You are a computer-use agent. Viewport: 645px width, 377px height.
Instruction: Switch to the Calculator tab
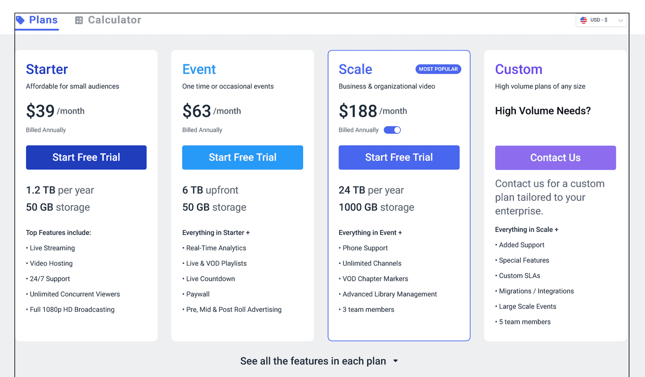tap(108, 20)
